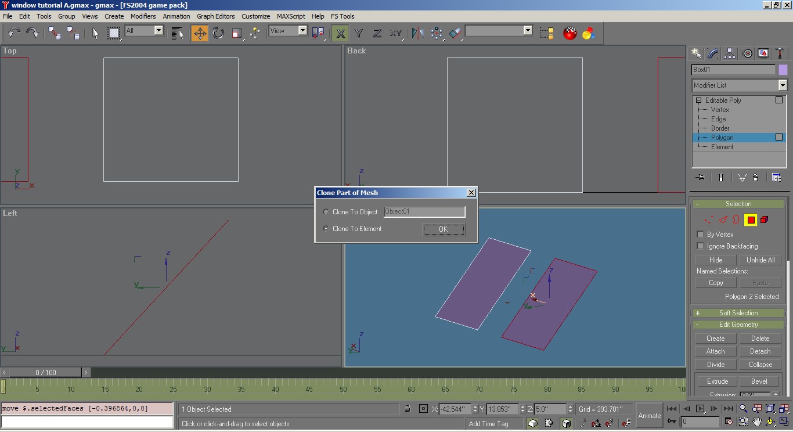Check the Ignore Backfacing option

click(700, 246)
